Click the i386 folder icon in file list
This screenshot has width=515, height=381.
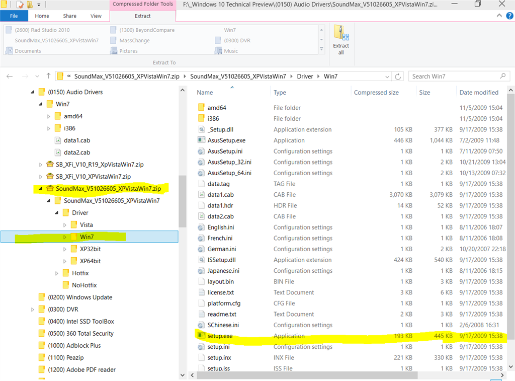point(201,118)
